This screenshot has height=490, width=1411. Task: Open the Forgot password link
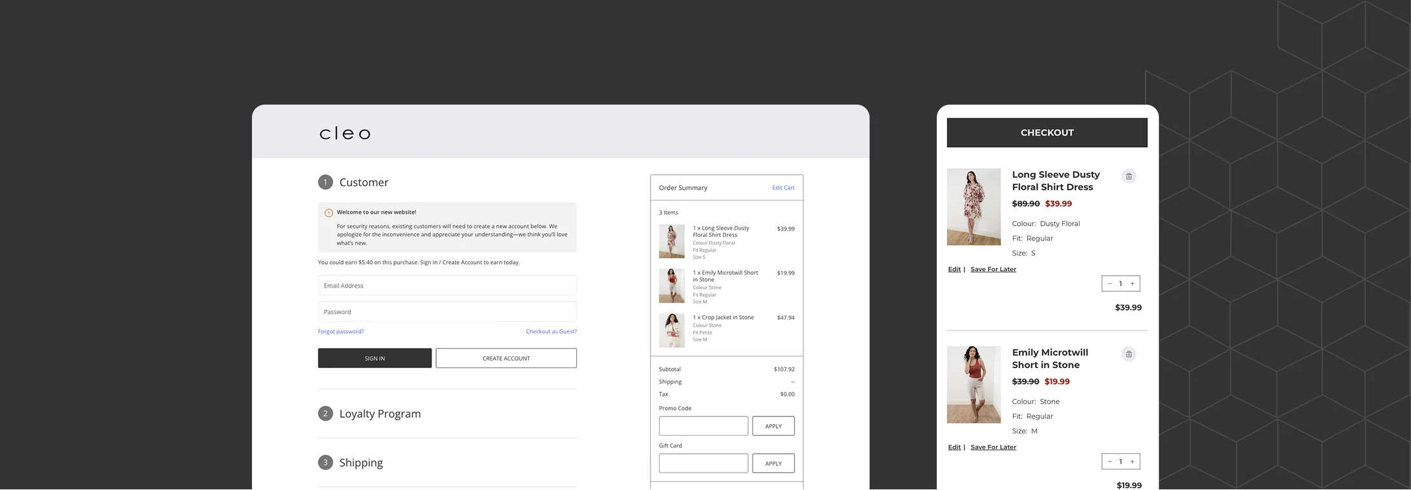pyautogui.click(x=340, y=331)
